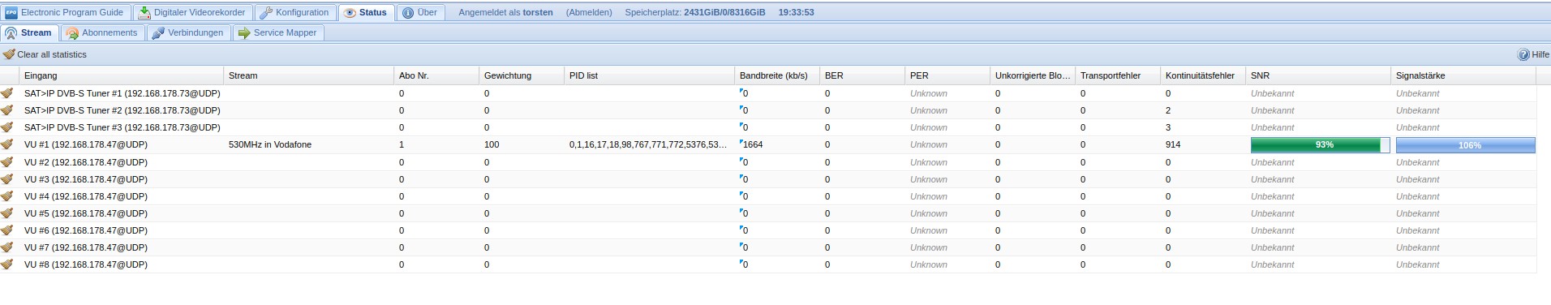
Task: Clear stats icon for SAT>IP Tuner #3
Action: 7,127
